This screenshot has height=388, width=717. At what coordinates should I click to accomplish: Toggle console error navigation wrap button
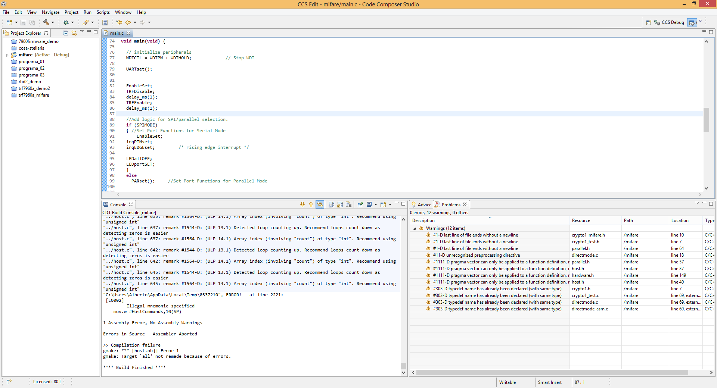tap(320, 204)
